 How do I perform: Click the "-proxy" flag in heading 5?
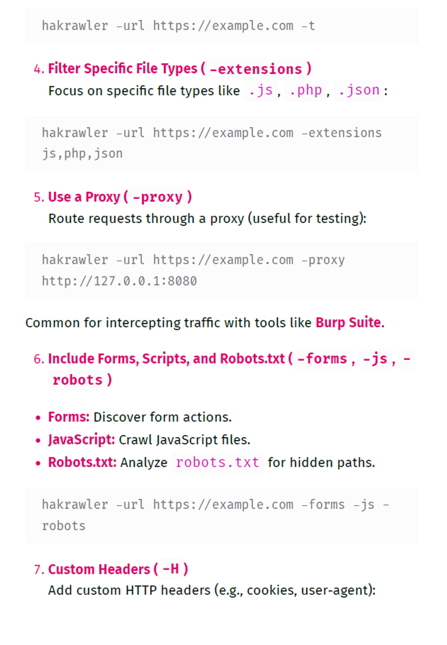[158, 197]
